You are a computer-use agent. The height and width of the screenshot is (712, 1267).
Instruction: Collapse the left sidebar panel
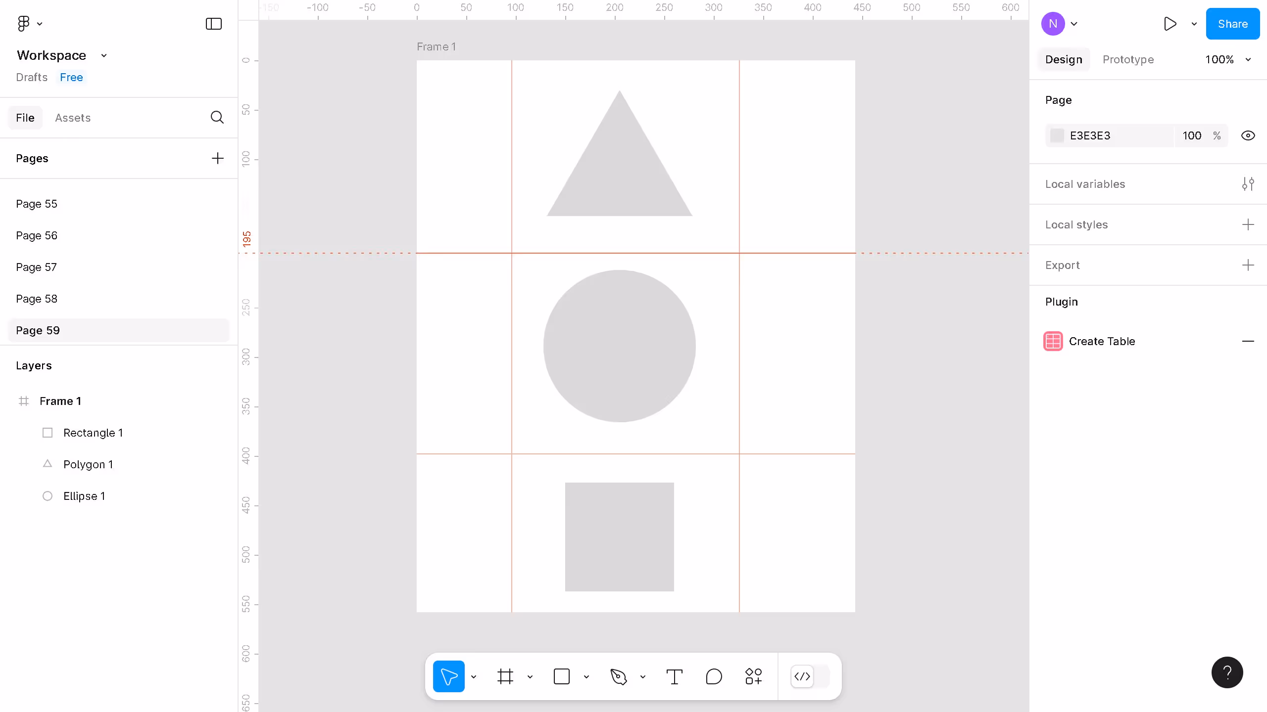pyautogui.click(x=213, y=23)
